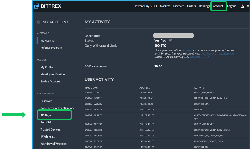Open the Holdings page
251x150 pixels.
204,6
